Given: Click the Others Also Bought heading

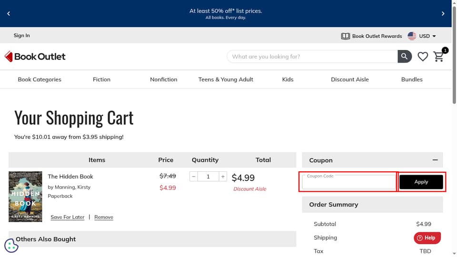Looking at the screenshot, I should pos(46,239).
